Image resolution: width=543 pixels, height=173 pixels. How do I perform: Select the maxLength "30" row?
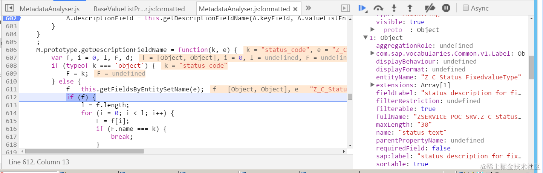404,124
